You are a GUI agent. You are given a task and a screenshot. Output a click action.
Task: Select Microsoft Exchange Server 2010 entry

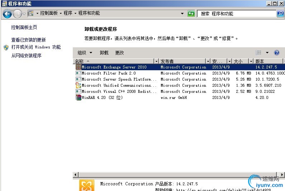tap(114, 67)
